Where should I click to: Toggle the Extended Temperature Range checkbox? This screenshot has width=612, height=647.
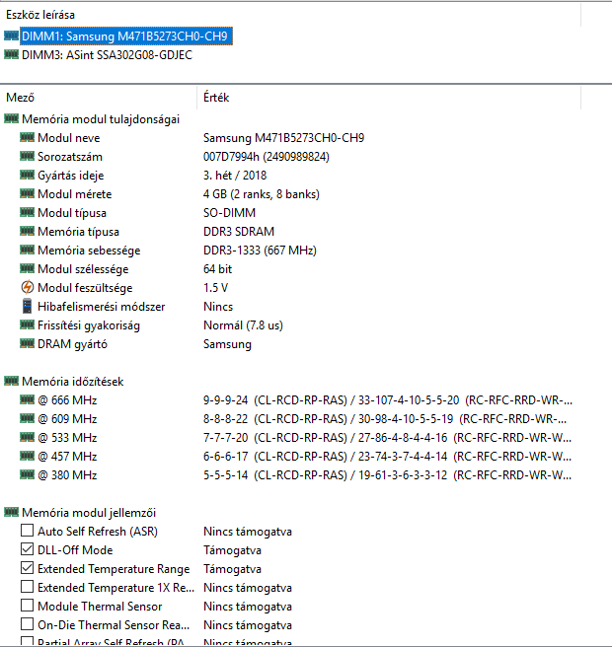pyautogui.click(x=27, y=568)
